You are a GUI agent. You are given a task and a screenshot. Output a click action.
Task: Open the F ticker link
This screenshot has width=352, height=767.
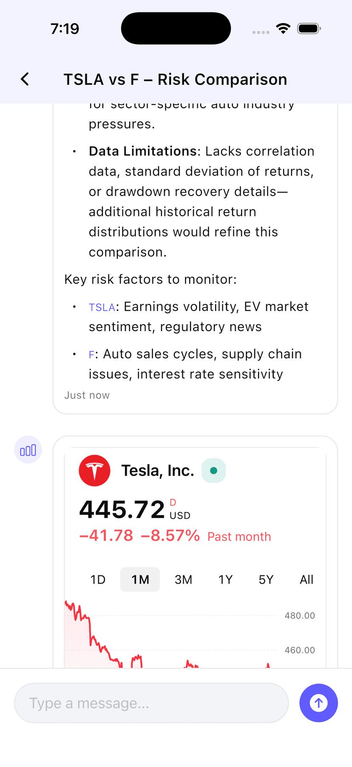[91, 354]
